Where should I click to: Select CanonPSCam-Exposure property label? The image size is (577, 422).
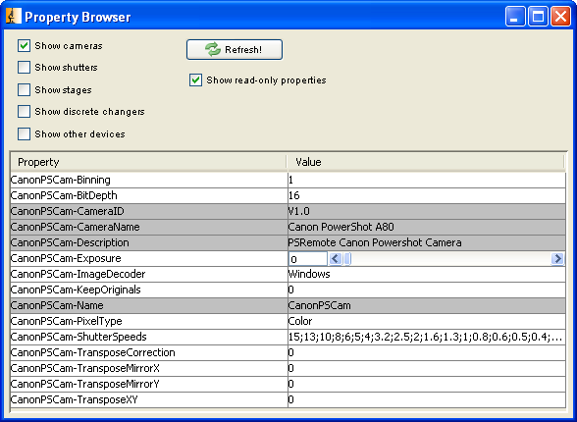click(149, 259)
